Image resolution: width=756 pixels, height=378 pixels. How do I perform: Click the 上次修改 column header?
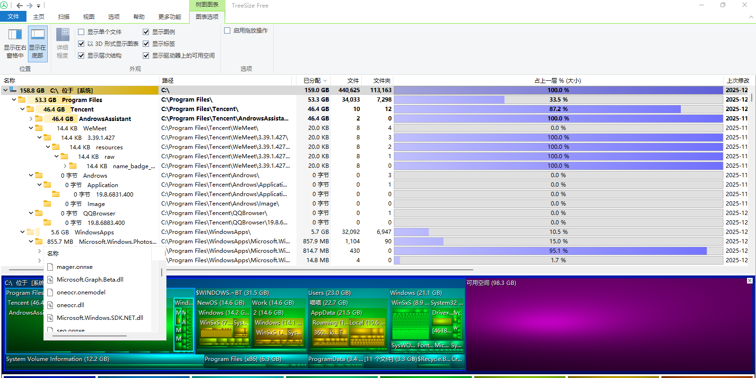pos(738,81)
